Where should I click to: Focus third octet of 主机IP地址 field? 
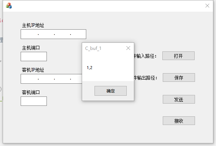point(62,34)
